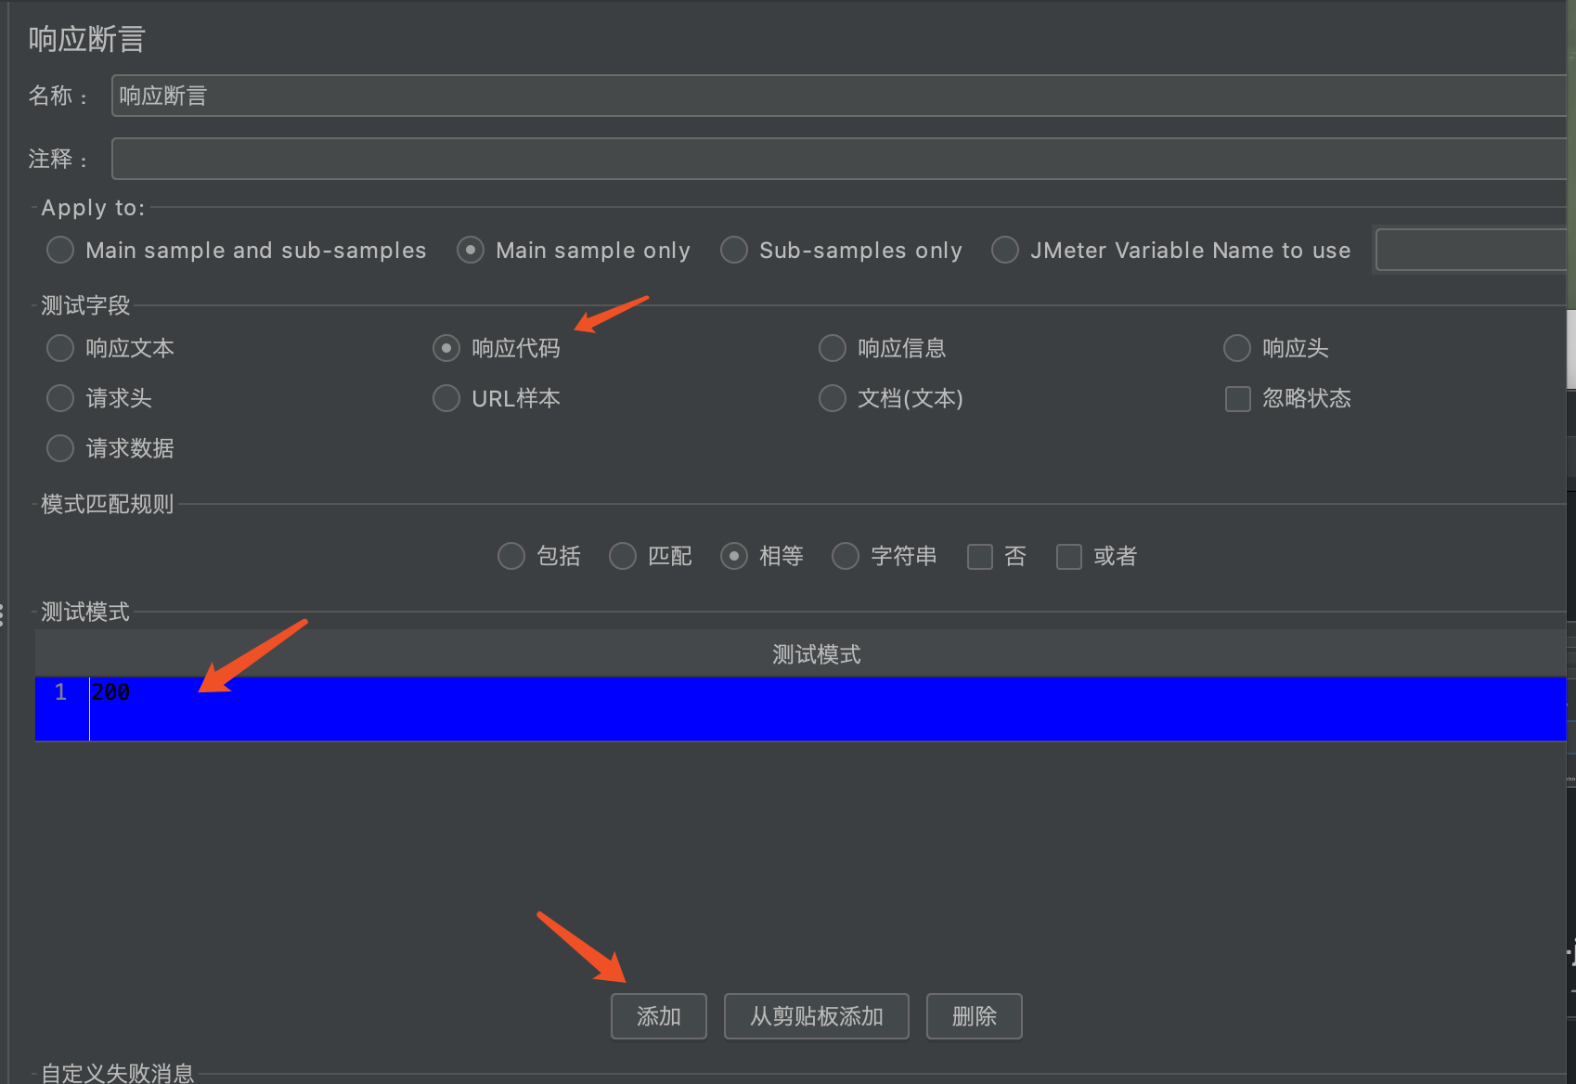1576x1084 pixels.
Task: Select Main sample only radio button
Action: pyautogui.click(x=471, y=250)
